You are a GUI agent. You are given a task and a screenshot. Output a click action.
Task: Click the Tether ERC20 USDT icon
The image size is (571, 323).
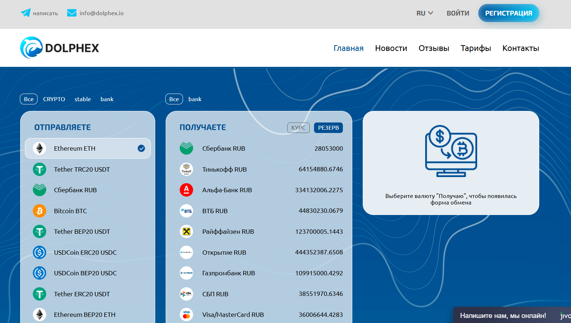tap(39, 294)
